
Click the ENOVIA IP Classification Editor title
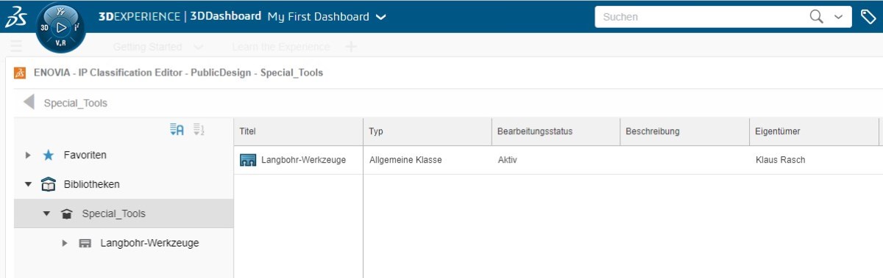[178, 73]
